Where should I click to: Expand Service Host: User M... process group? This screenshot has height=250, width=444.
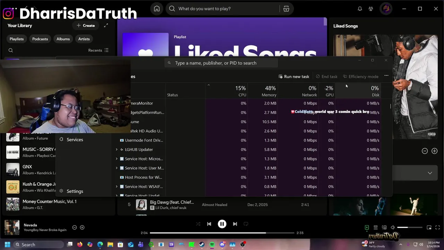(x=117, y=168)
